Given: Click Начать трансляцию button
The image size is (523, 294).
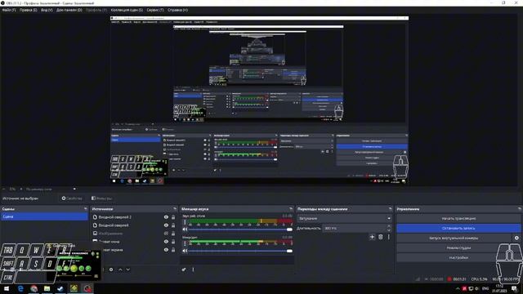Looking at the screenshot, I should [x=458, y=218].
